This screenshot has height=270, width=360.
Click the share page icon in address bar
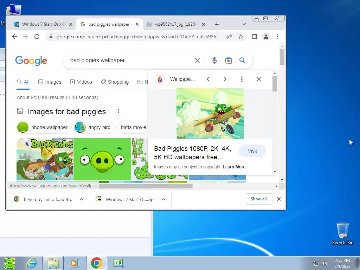(x=229, y=37)
